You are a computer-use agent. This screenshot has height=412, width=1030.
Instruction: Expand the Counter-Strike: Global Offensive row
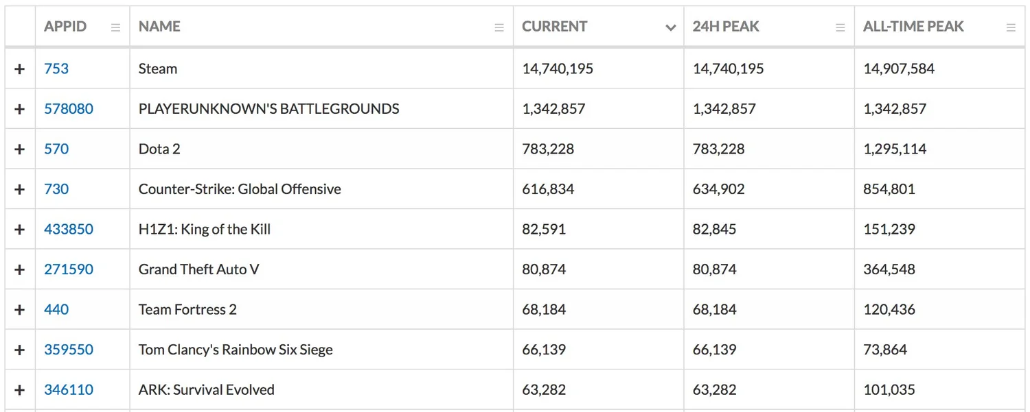[20, 189]
